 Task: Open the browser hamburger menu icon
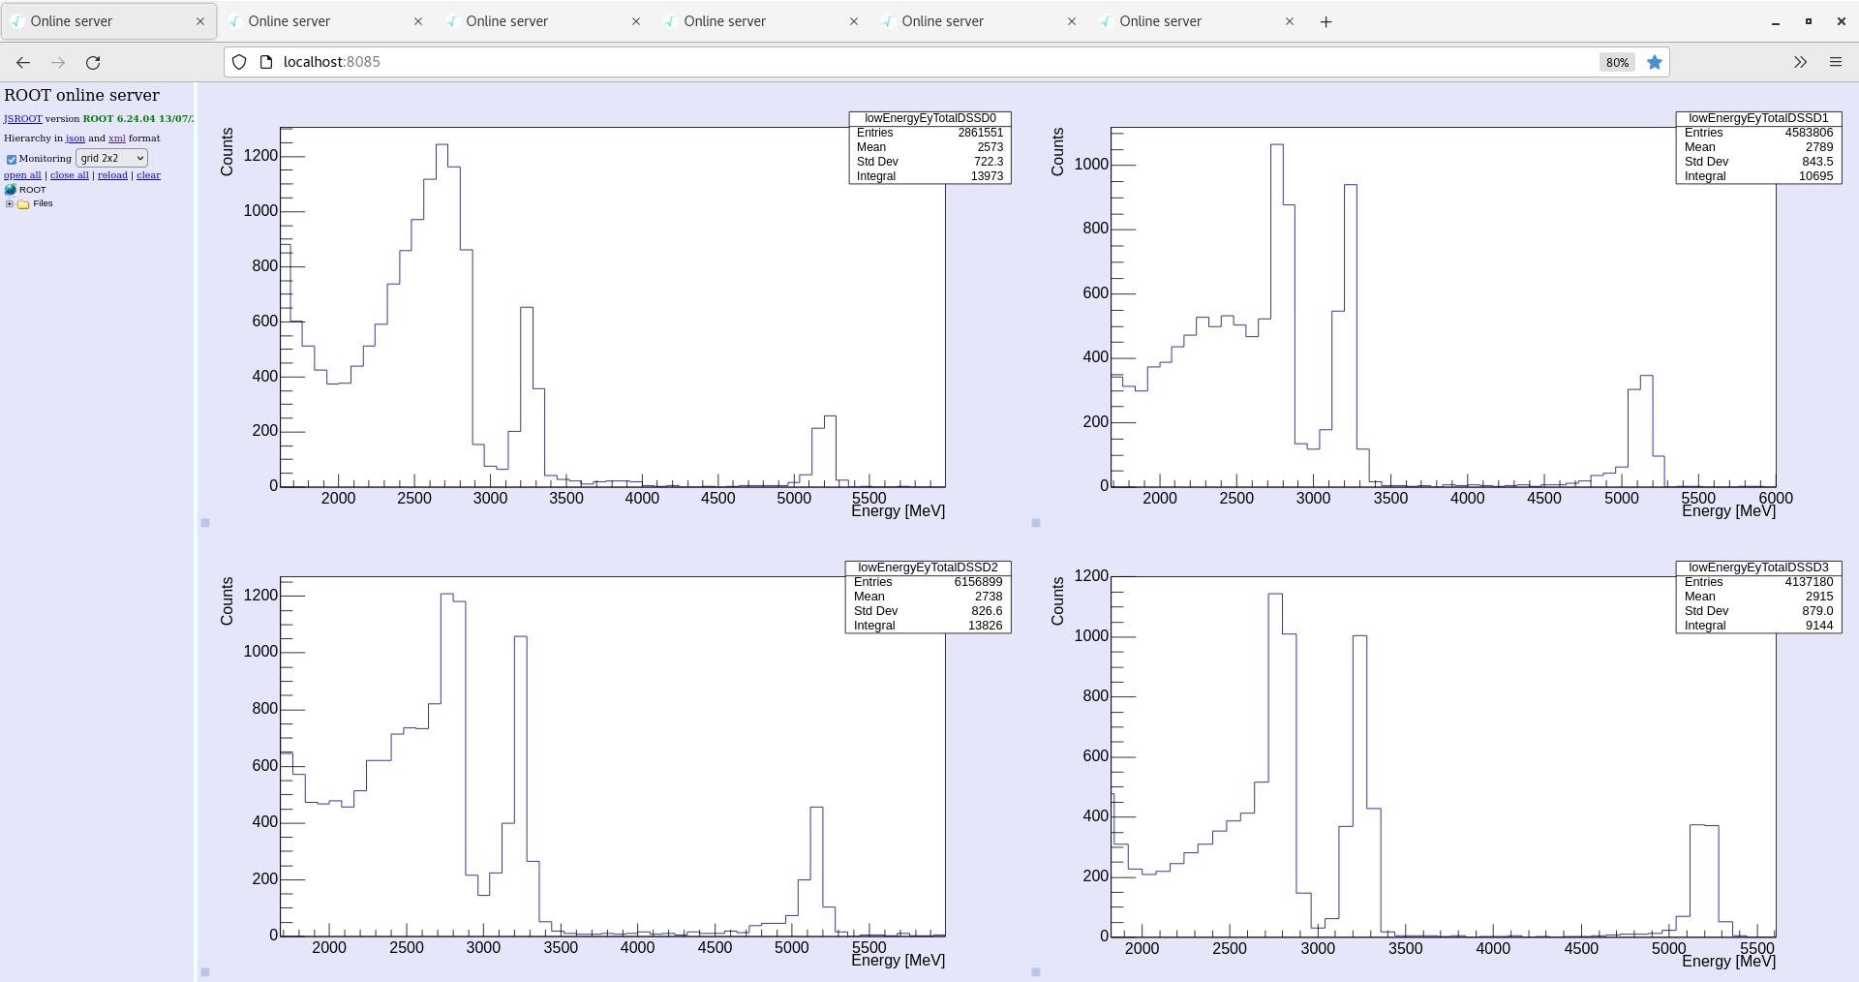1836,62
